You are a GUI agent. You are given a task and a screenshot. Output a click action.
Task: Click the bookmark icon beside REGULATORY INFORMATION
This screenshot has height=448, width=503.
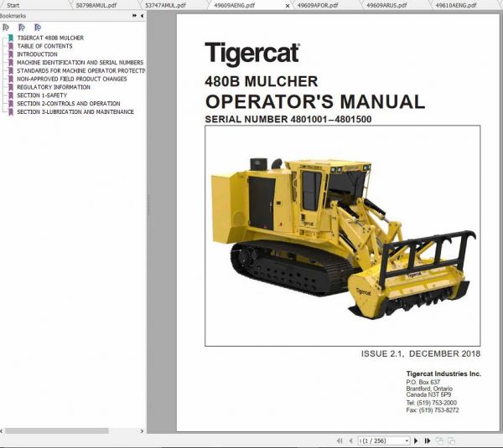(11, 87)
